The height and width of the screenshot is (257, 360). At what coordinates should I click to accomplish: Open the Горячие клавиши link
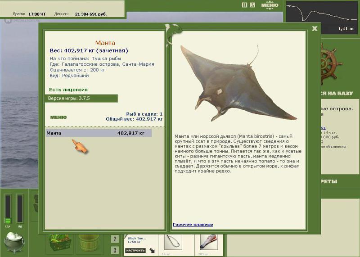point(193,225)
